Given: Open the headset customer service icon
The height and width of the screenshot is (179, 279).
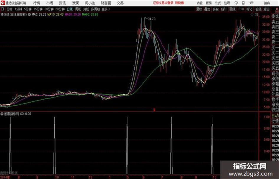Looking at the screenshot, I should click(x=236, y=3).
